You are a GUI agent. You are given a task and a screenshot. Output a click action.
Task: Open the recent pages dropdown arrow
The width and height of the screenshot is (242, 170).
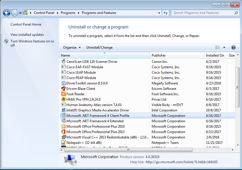20,13
